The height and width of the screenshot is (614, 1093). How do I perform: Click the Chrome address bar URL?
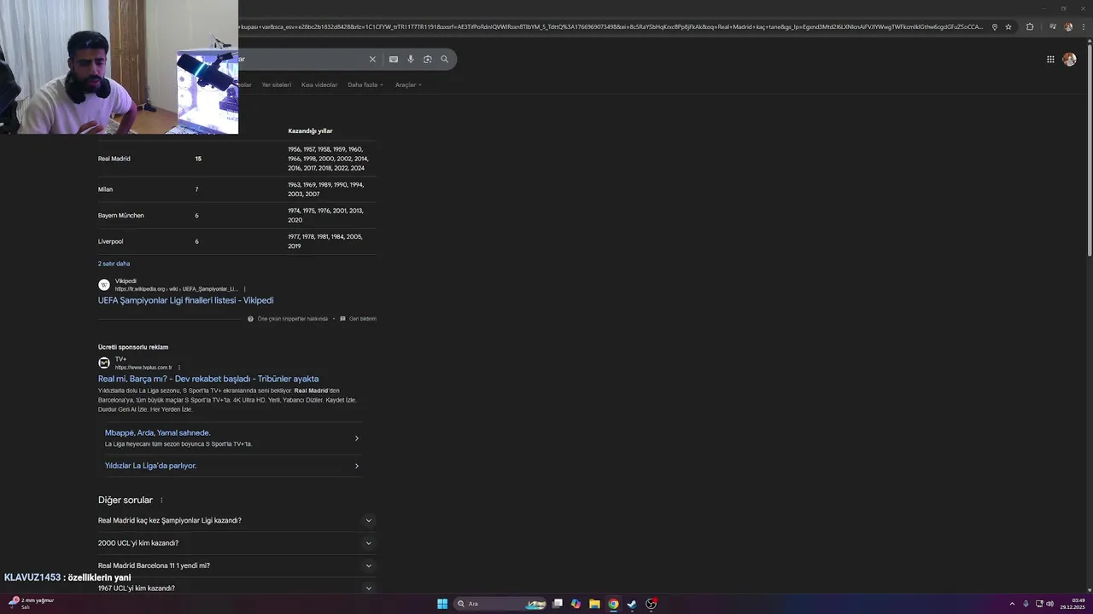tap(611, 26)
